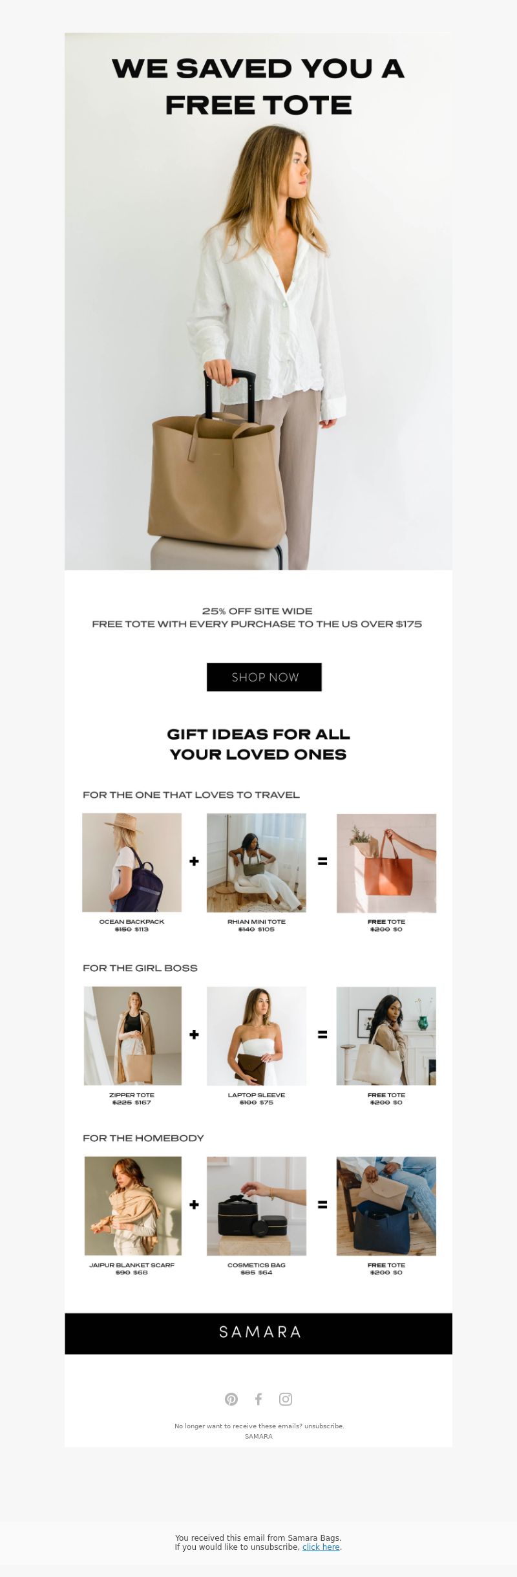Open the Instagram social icon
Viewport: 517px width, 1577px height.
(x=286, y=1399)
